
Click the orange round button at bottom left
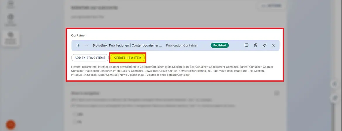tap(11, 125)
